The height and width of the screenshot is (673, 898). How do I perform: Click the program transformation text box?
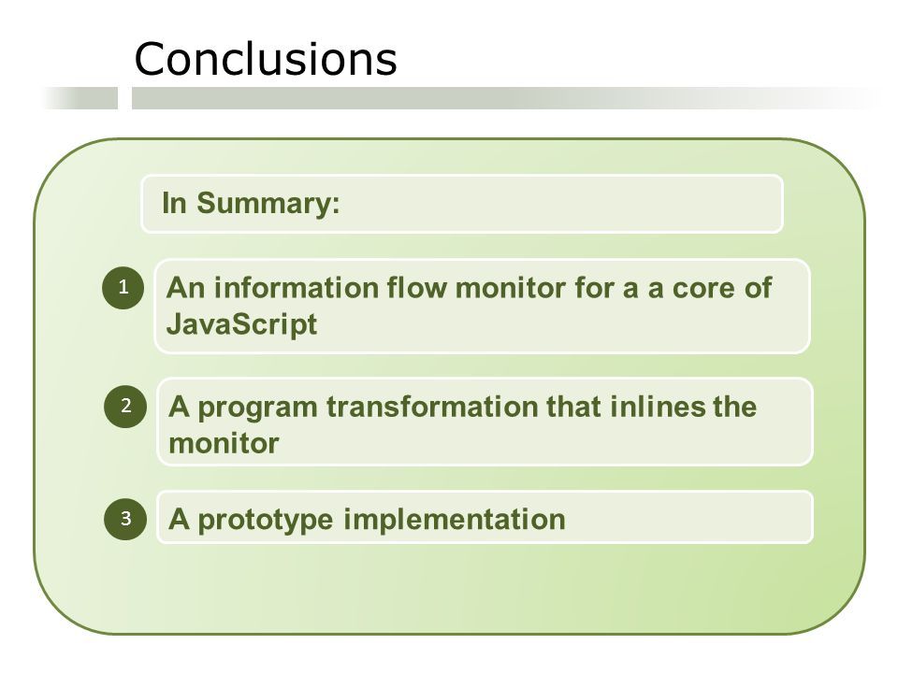(x=485, y=422)
